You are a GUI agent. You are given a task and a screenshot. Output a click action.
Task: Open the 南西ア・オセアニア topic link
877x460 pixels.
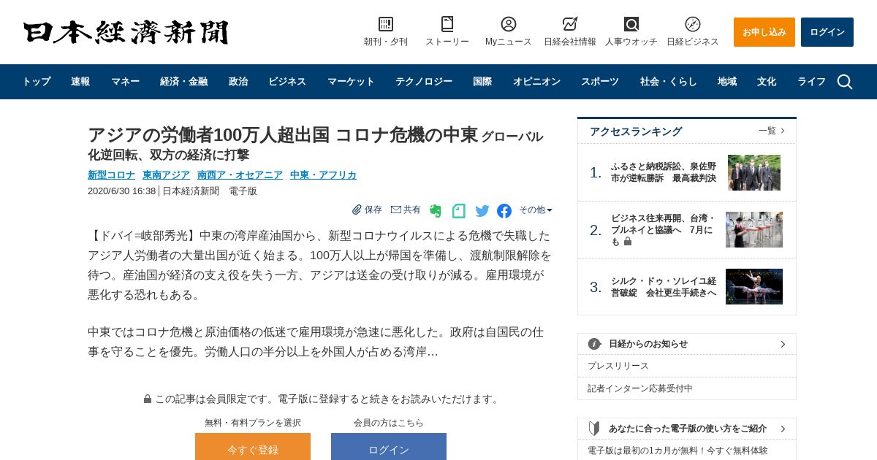(x=240, y=175)
